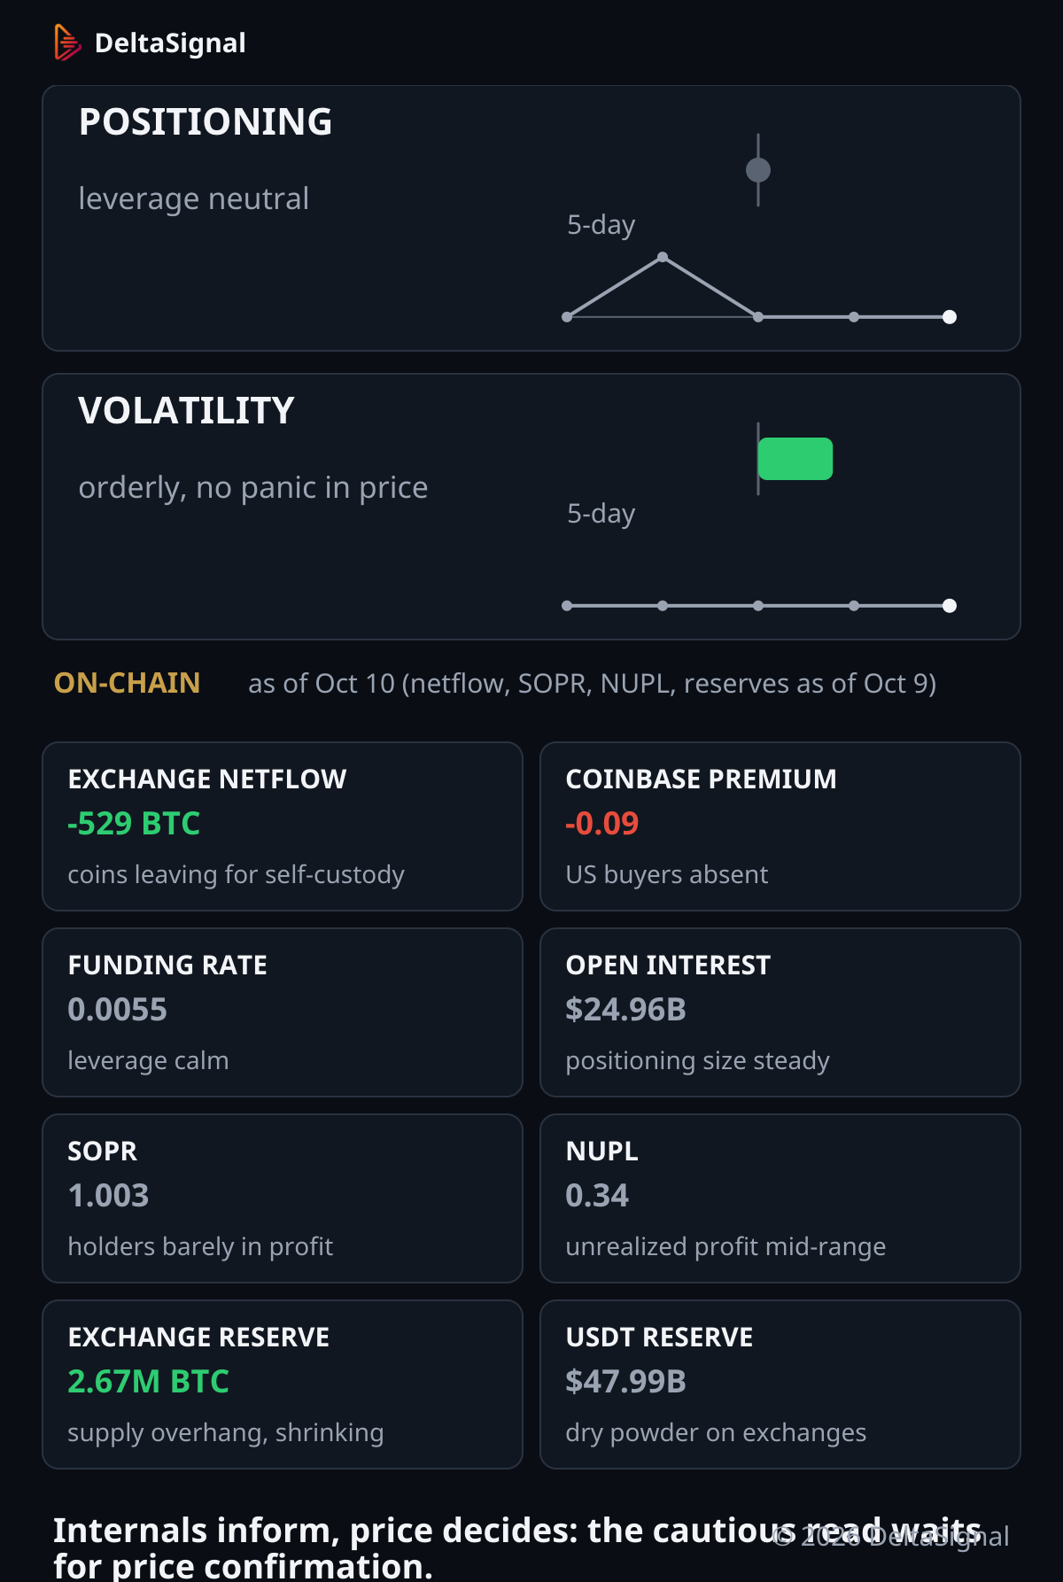This screenshot has height=1582, width=1063.
Task: Click the Funding Rate 0.0055 value
Action: coord(117,1010)
